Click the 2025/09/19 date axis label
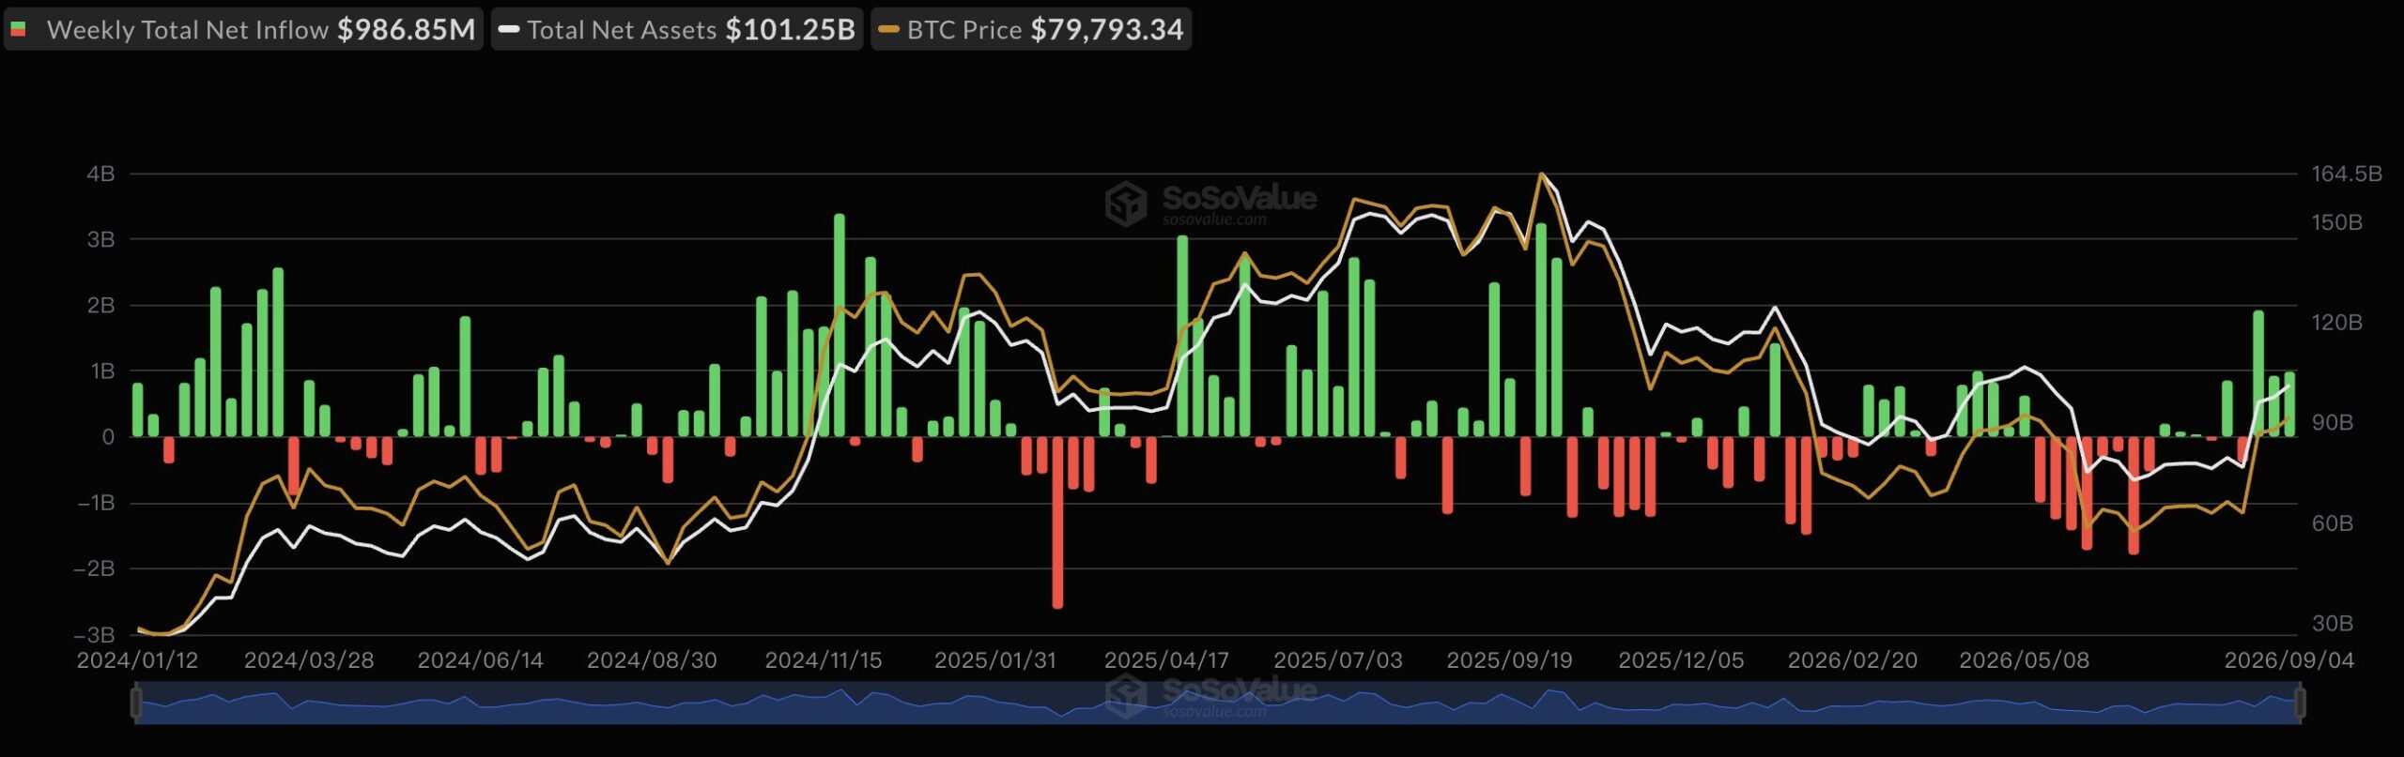This screenshot has height=757, width=2404. pos(1509,660)
